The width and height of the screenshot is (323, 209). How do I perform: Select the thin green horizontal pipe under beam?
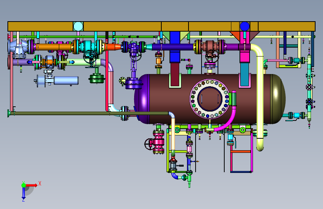[x=85, y=37]
